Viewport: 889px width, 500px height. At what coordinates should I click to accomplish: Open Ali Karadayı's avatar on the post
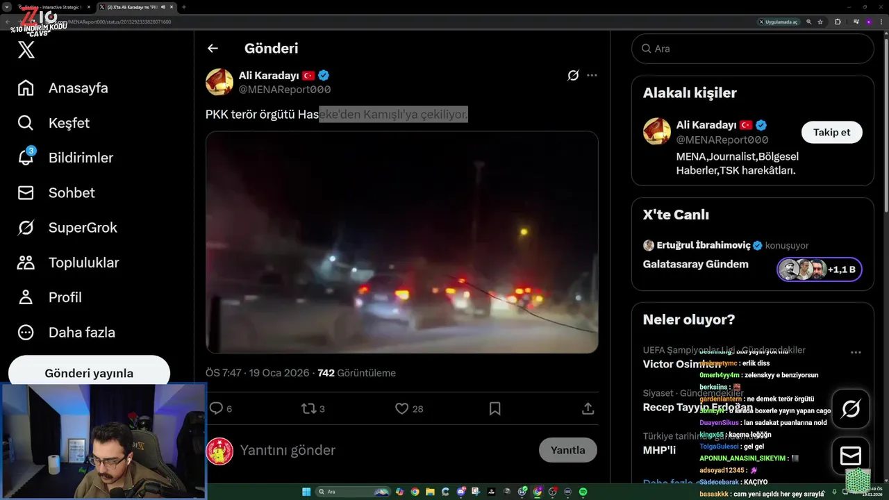219,82
